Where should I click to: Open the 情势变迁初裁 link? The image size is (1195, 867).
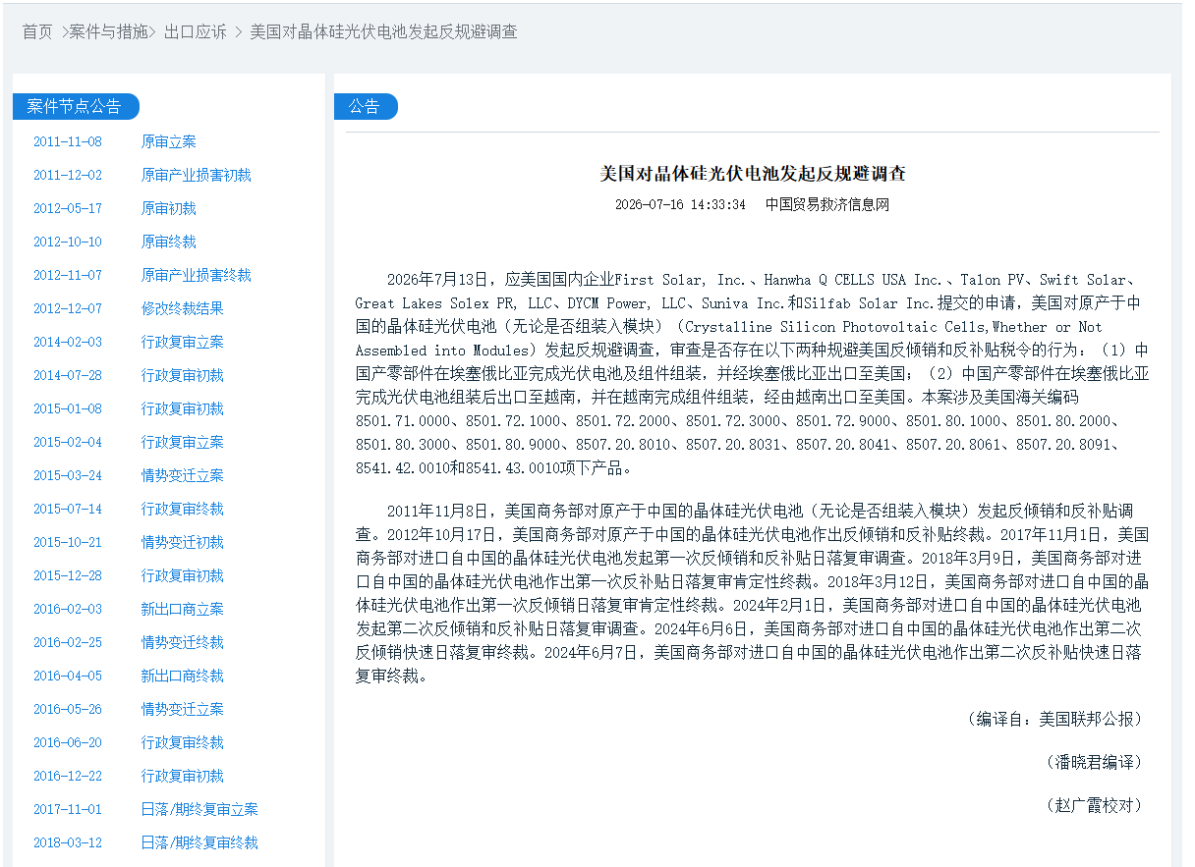click(x=183, y=542)
